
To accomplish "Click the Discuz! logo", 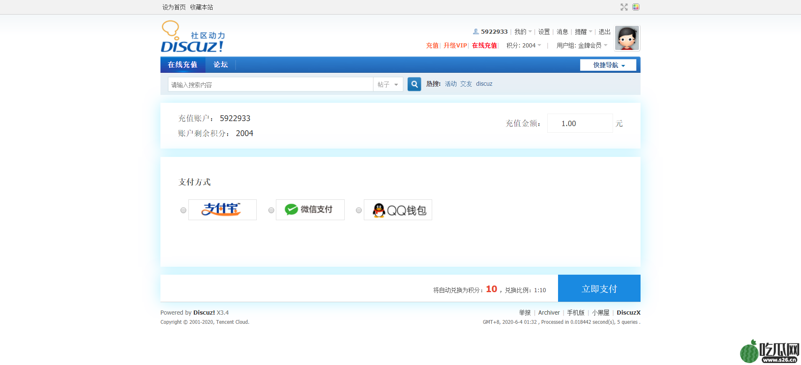I will click(193, 37).
